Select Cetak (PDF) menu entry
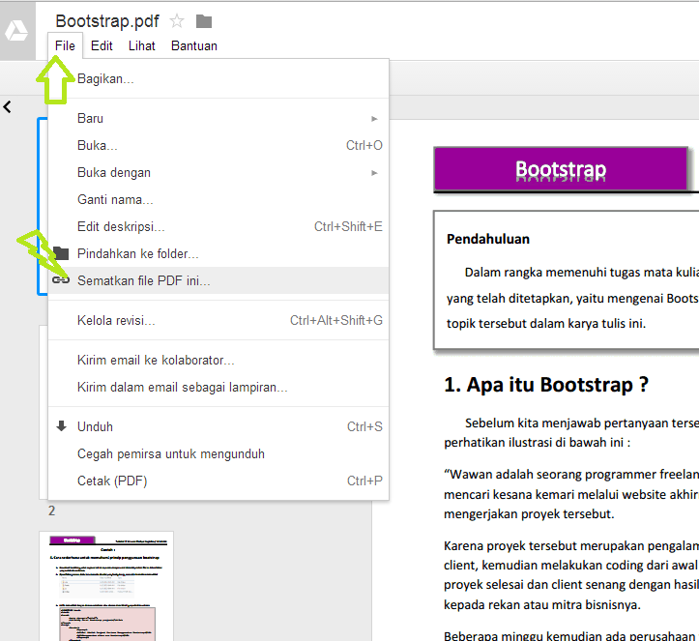699x641 pixels. click(218, 481)
